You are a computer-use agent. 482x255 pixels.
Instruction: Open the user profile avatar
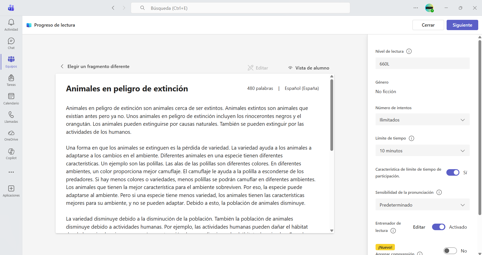click(x=429, y=8)
